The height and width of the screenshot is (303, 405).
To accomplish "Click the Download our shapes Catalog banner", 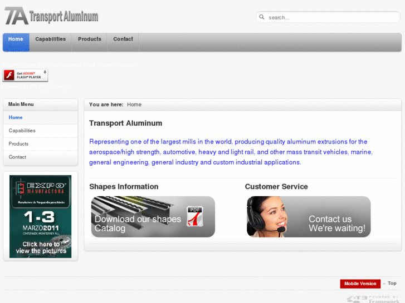I will coord(153,217).
